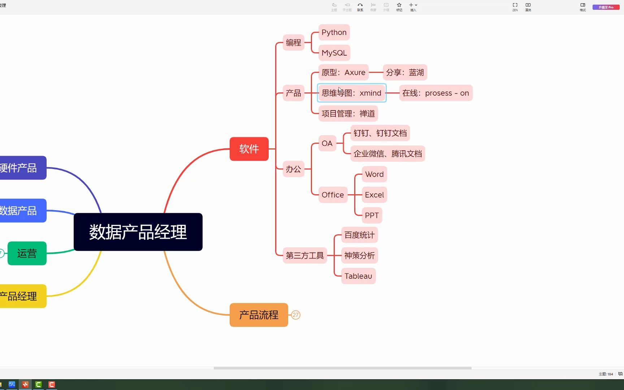The height and width of the screenshot is (390, 624).
Task: Select the 百度统计 node
Action: point(360,235)
